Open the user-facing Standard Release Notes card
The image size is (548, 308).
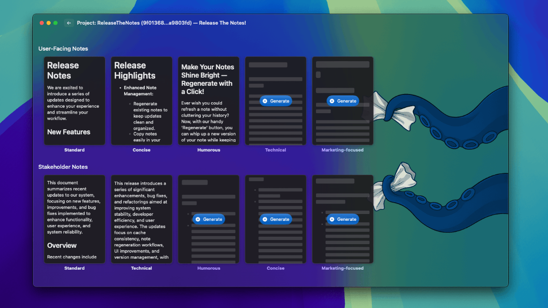(x=74, y=101)
